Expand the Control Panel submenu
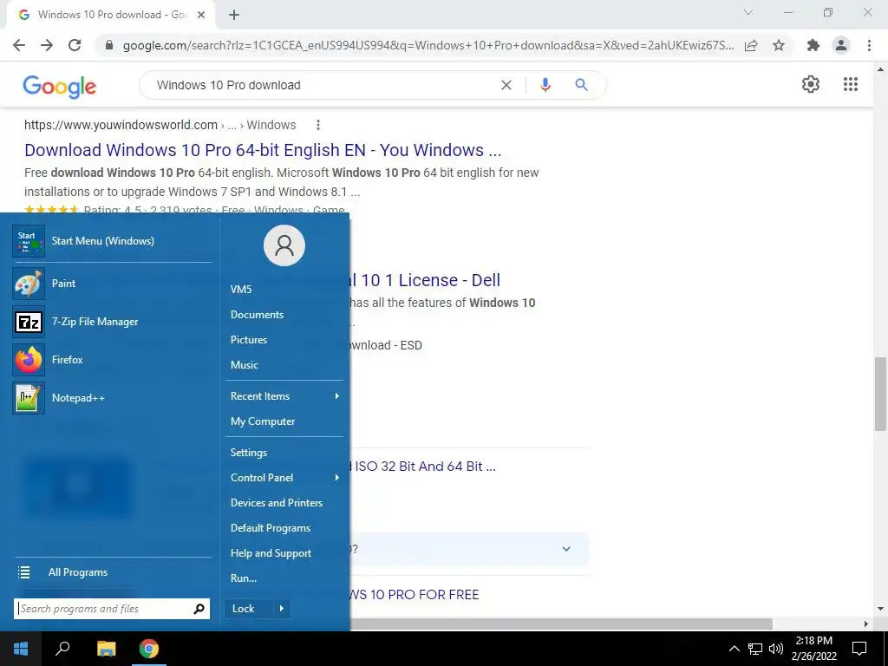The image size is (888, 666). pos(284,478)
